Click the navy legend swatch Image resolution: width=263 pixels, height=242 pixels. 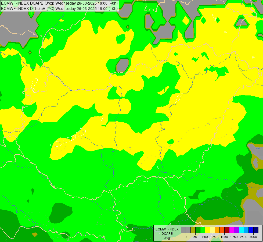[256, 230]
